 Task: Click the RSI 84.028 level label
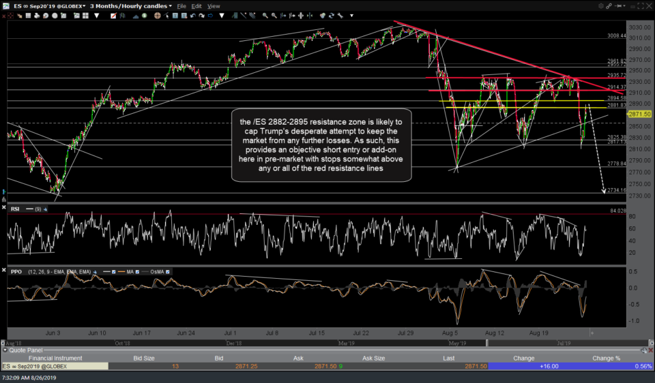pos(618,211)
